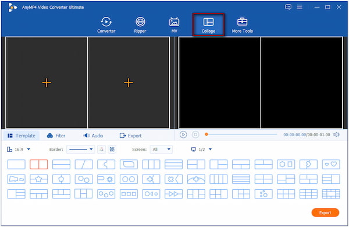
Task: Choose the diagonal slash split template
Action: tap(84, 164)
